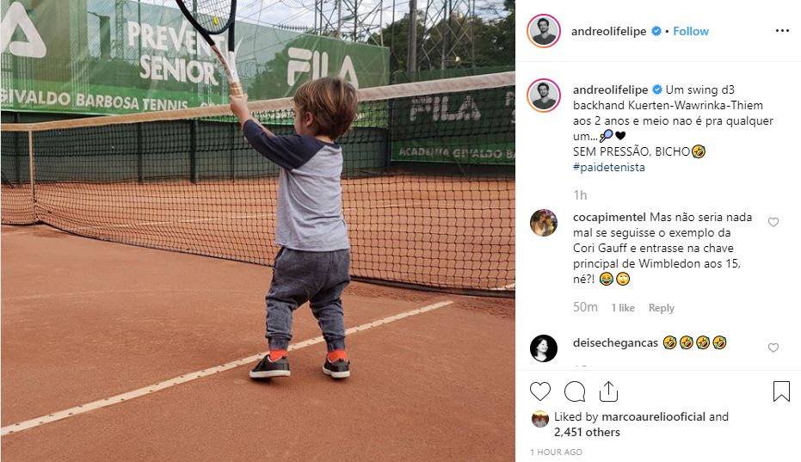The image size is (801, 462).
Task: Like deisechegancas's comment with small heart
Action: [x=773, y=348]
